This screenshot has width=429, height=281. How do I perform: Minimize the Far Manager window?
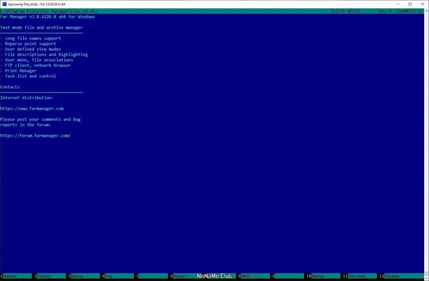[398, 4]
